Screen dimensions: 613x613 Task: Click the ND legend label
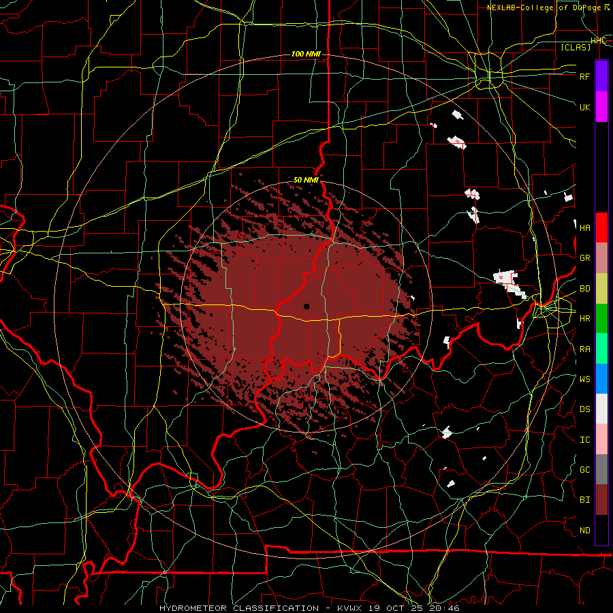pos(585,531)
